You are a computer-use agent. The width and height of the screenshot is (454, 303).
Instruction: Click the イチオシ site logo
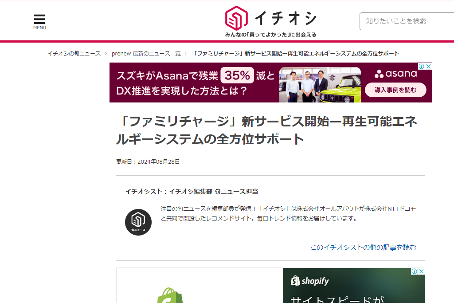[x=271, y=18]
